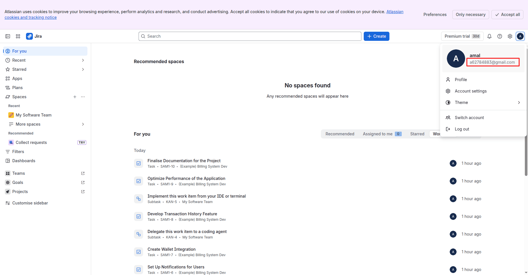Image resolution: width=528 pixels, height=275 pixels.
Task: Click task icon for Create Wallet Integration
Action: click(x=139, y=252)
